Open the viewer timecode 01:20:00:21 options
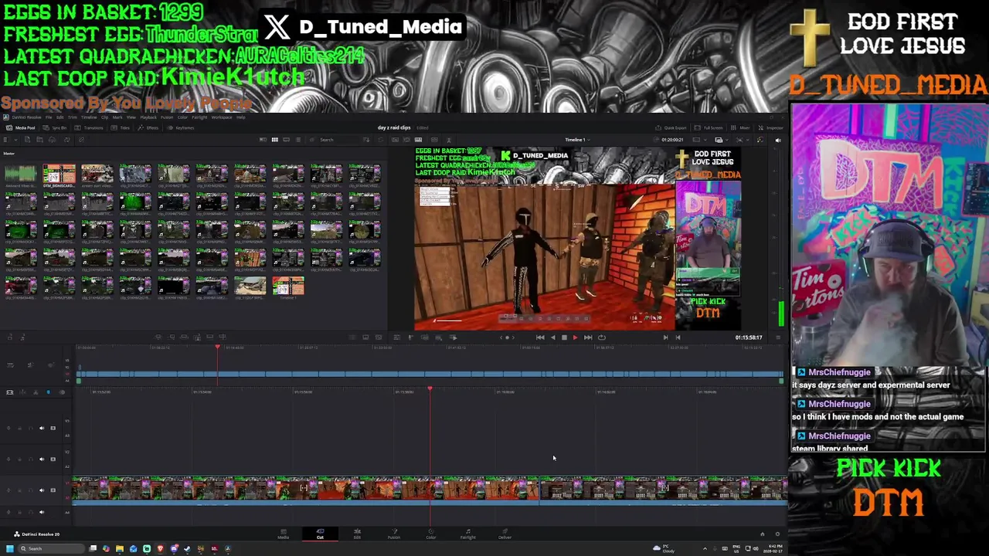 click(672, 140)
